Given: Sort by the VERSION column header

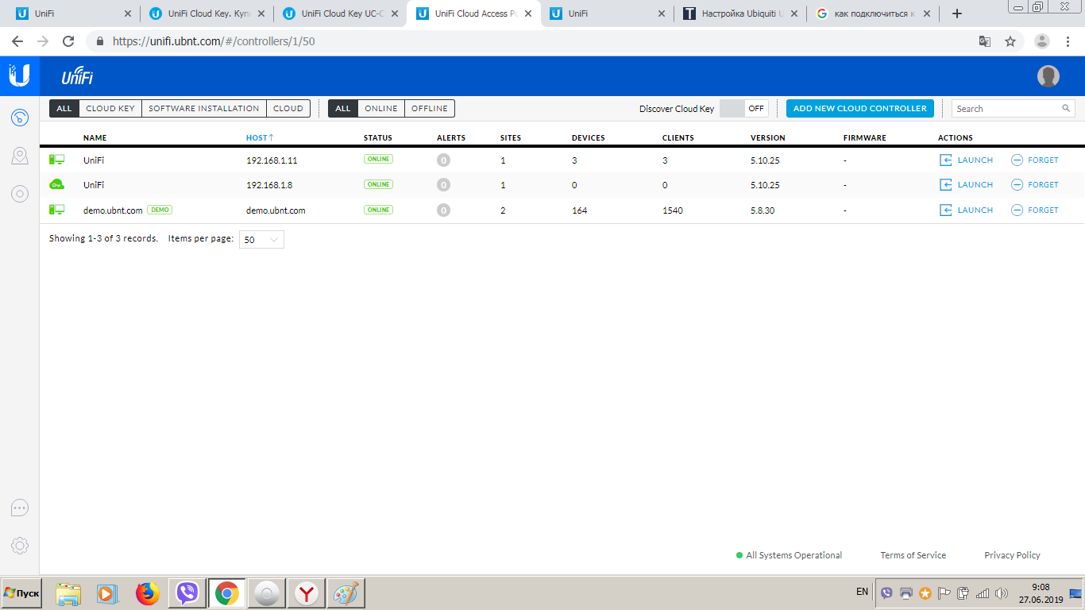Looking at the screenshot, I should pos(768,138).
